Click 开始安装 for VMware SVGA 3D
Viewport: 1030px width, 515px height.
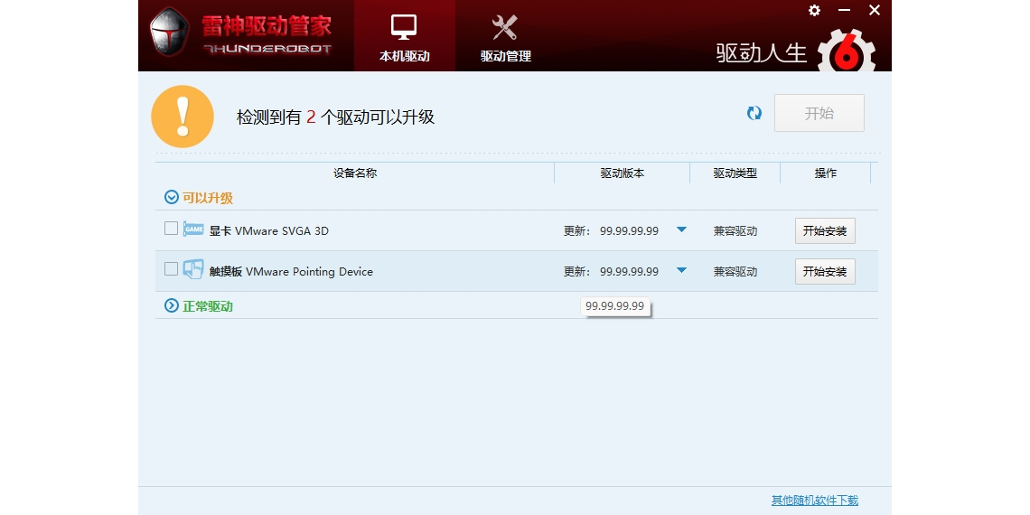pos(824,230)
